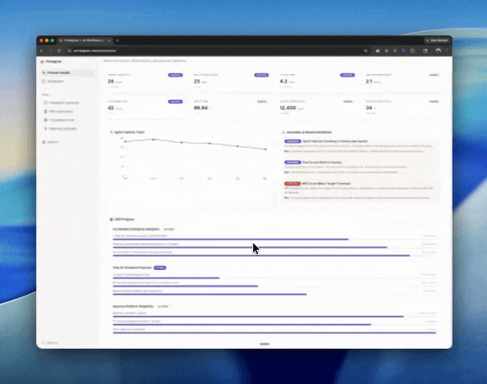Click the bottom fully filled progress bar
This screenshot has width=487, height=384.
[x=275, y=333]
